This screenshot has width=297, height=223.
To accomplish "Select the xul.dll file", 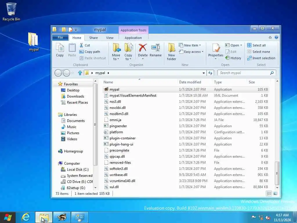I will pyautogui.click(x=186, y=187).
